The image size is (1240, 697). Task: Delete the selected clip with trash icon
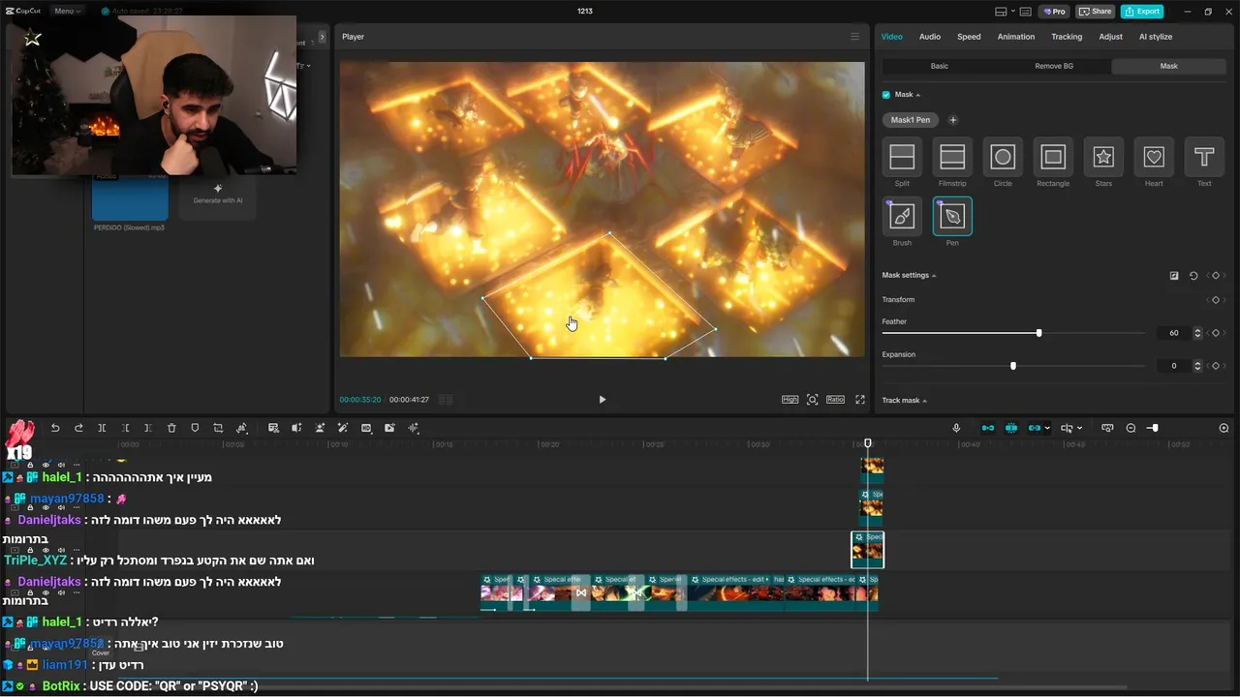click(171, 428)
